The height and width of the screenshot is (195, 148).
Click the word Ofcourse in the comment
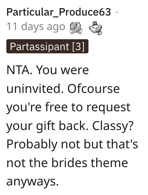(93, 89)
